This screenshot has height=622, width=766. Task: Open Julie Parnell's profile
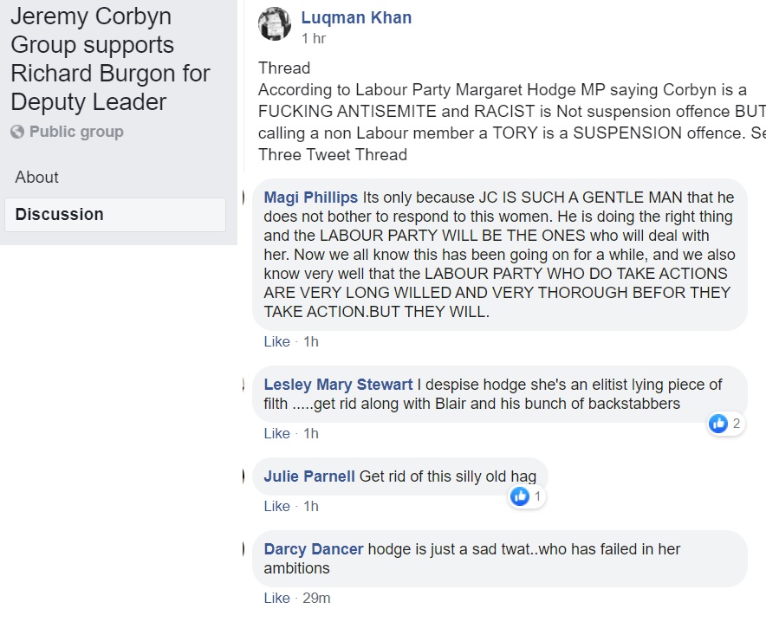point(309,476)
